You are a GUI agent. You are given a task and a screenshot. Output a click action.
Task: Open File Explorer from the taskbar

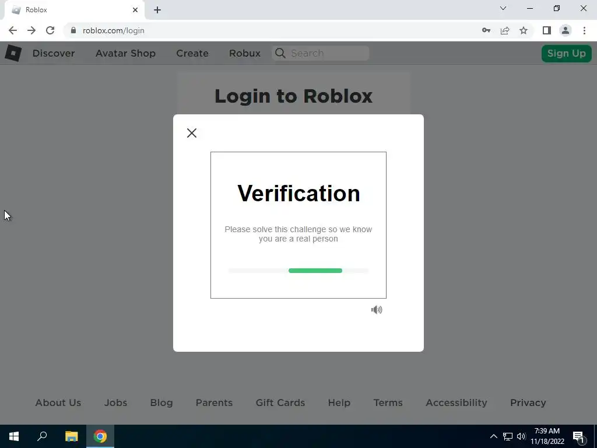pos(71,436)
